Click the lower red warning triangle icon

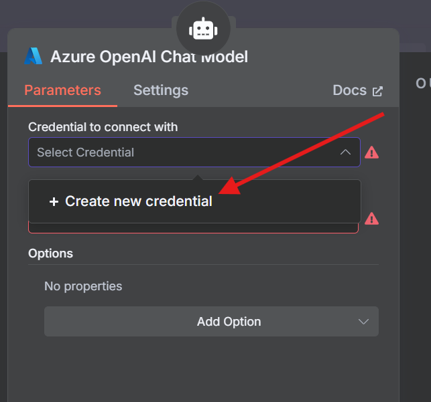[x=371, y=219]
